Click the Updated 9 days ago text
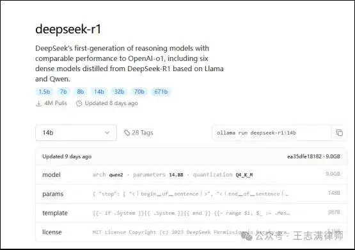The width and height of the screenshot is (355, 250). click(67, 156)
